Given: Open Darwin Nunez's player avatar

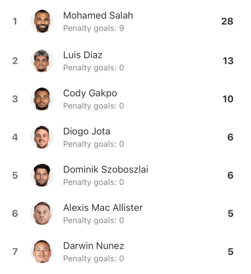Looking at the screenshot, I should pos(42,252).
